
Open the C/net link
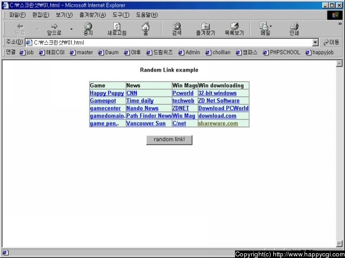[x=180, y=124]
